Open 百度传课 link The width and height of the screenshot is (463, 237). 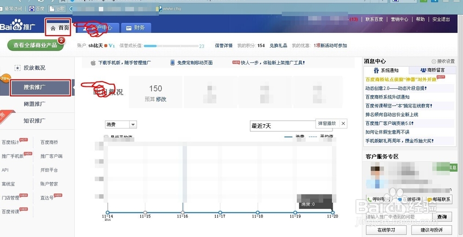tap(10, 211)
